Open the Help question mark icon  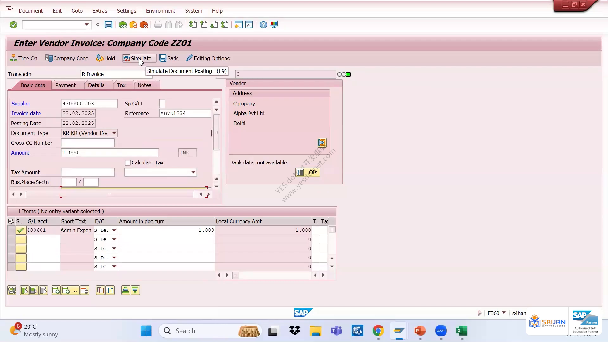click(263, 25)
